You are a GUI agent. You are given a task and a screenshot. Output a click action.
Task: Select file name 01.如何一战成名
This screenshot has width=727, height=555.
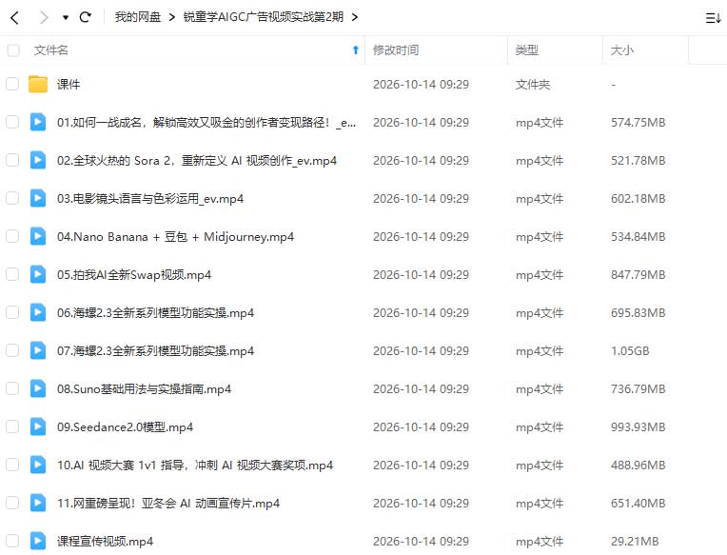click(206, 123)
